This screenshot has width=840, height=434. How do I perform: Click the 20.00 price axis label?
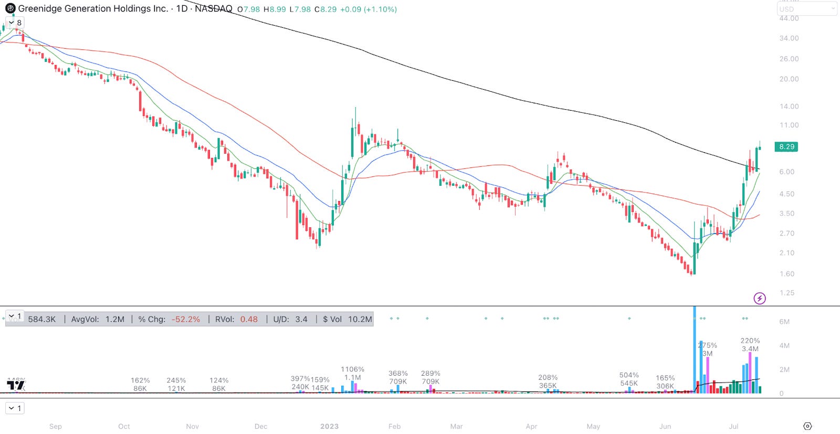(789, 79)
